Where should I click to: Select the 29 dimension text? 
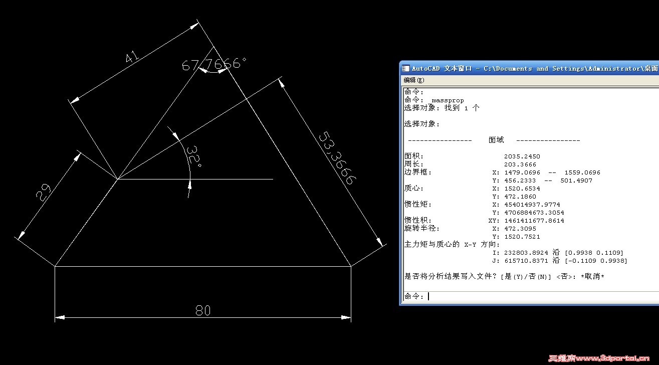(x=45, y=192)
